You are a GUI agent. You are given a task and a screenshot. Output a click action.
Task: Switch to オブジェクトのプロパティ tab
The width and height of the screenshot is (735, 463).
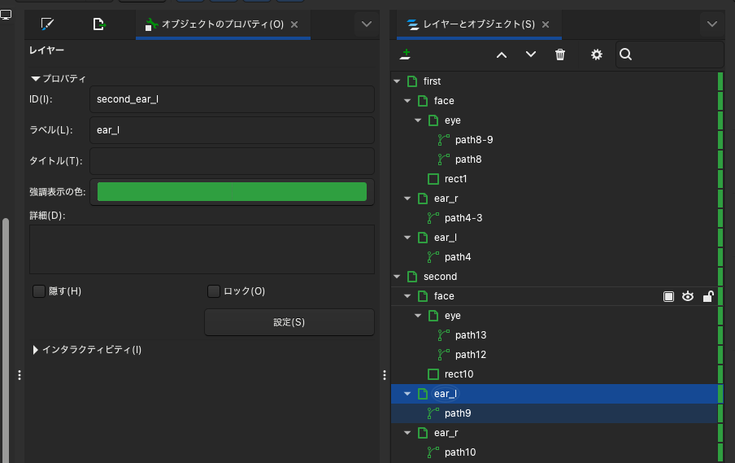223,24
